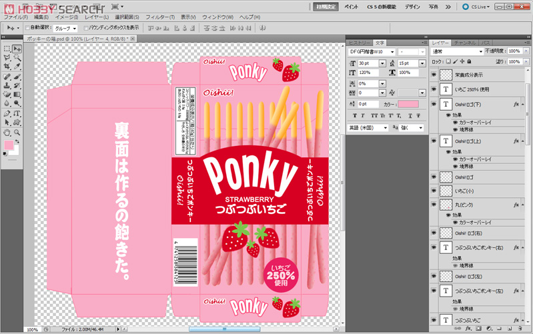The height and width of the screenshot is (334, 533).
Task: Apply faux bold style in Character panel
Action: [354, 116]
